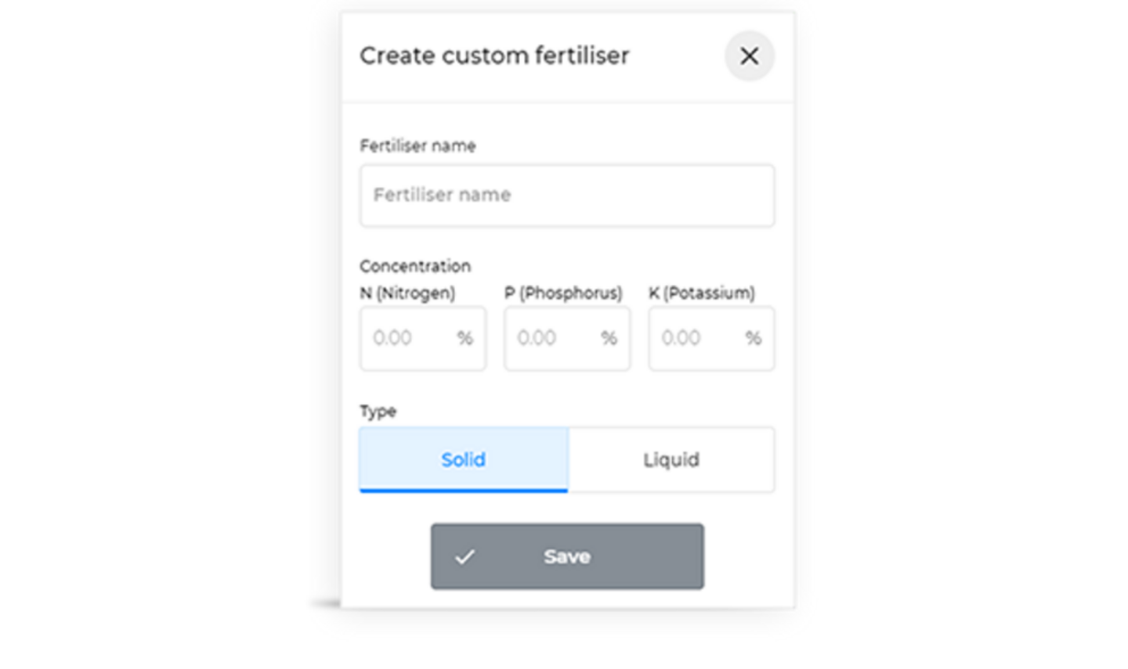Click the Concentration section label

(415, 266)
